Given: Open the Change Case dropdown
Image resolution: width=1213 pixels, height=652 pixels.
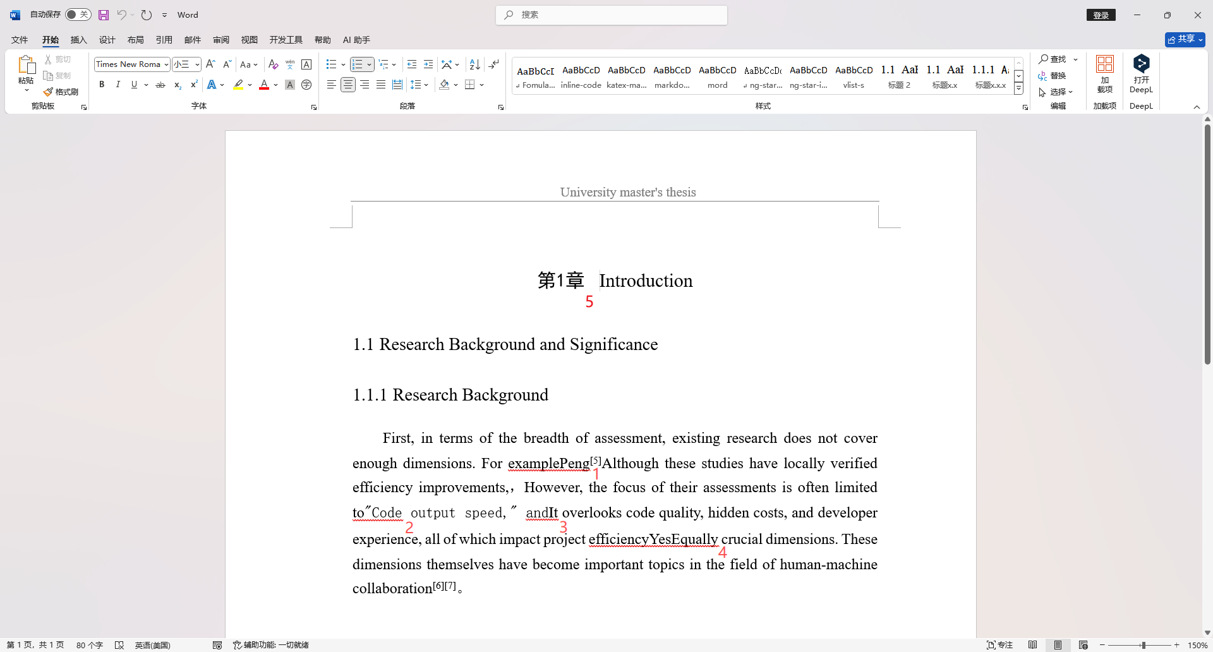Looking at the screenshot, I should 249,64.
